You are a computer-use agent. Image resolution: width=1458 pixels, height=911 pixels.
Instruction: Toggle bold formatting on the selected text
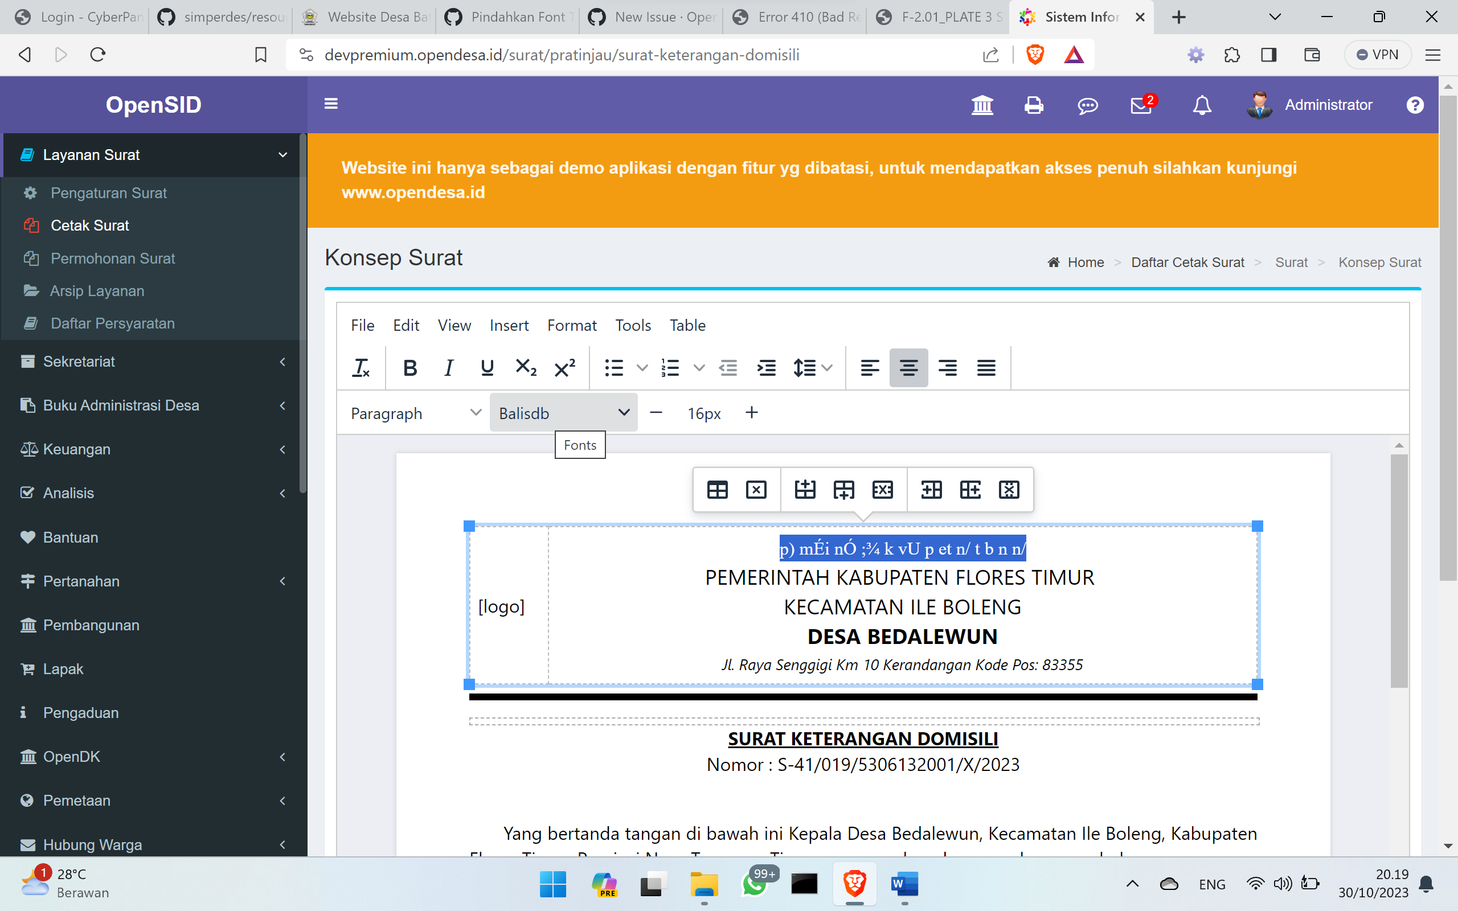(409, 368)
